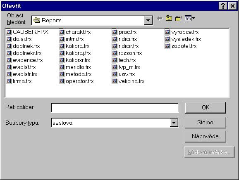The width and height of the screenshot is (239, 180).
Task: Select the file name intrni.frx
Action: [75, 39]
